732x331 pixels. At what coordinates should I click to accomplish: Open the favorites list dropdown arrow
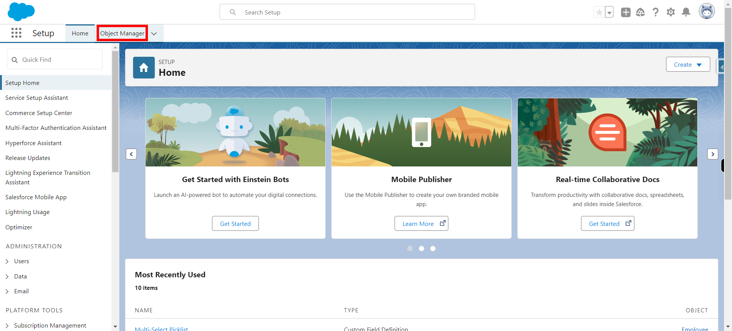tap(609, 12)
